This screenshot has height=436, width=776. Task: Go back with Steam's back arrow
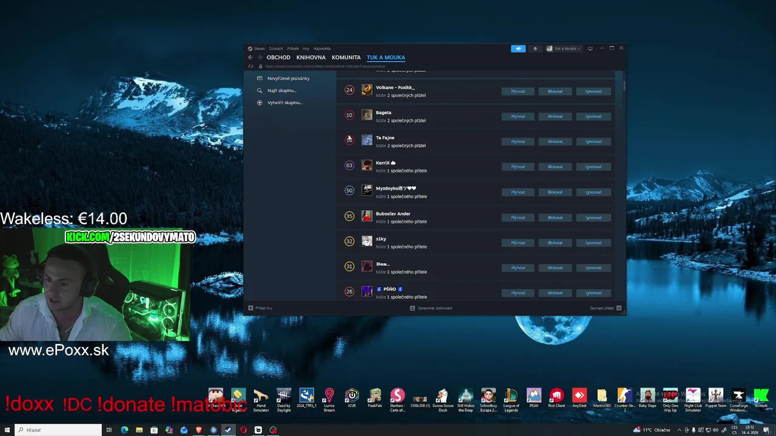(250, 58)
